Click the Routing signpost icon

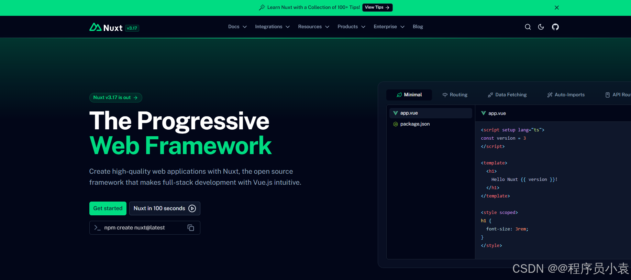pos(445,95)
